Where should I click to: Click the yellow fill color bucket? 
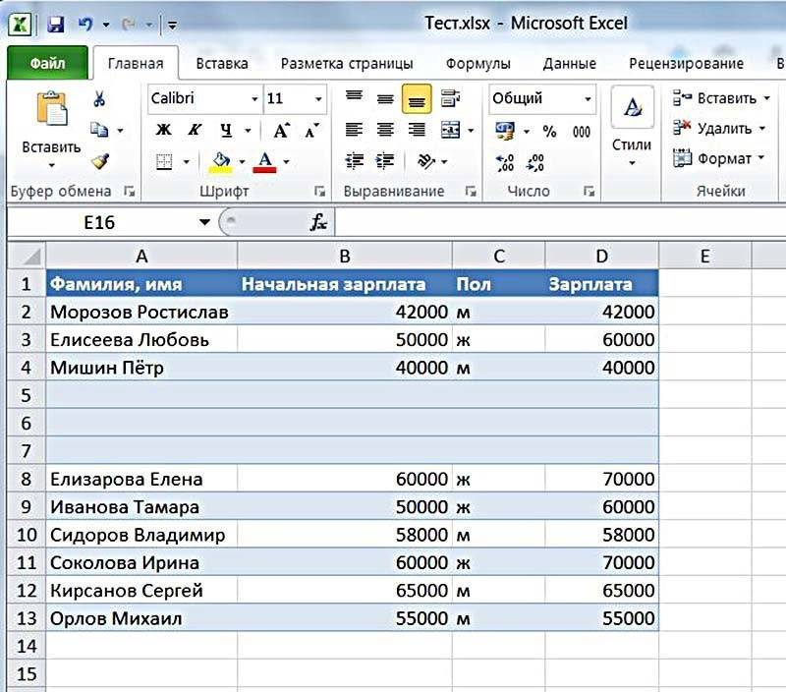point(220,161)
